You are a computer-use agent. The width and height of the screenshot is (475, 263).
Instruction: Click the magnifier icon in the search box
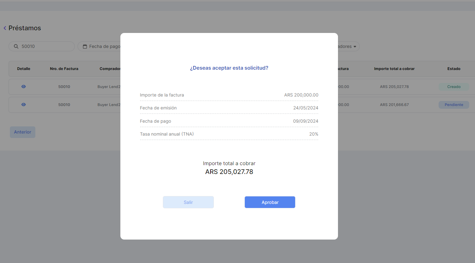click(16, 47)
